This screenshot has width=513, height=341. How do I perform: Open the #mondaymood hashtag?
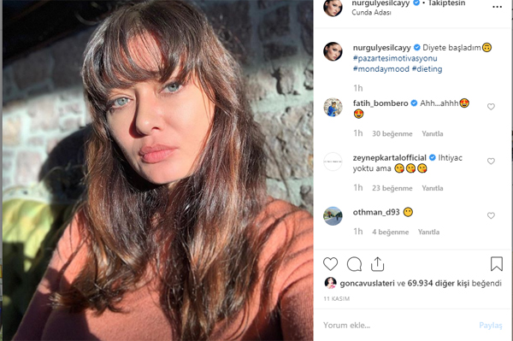380,69
